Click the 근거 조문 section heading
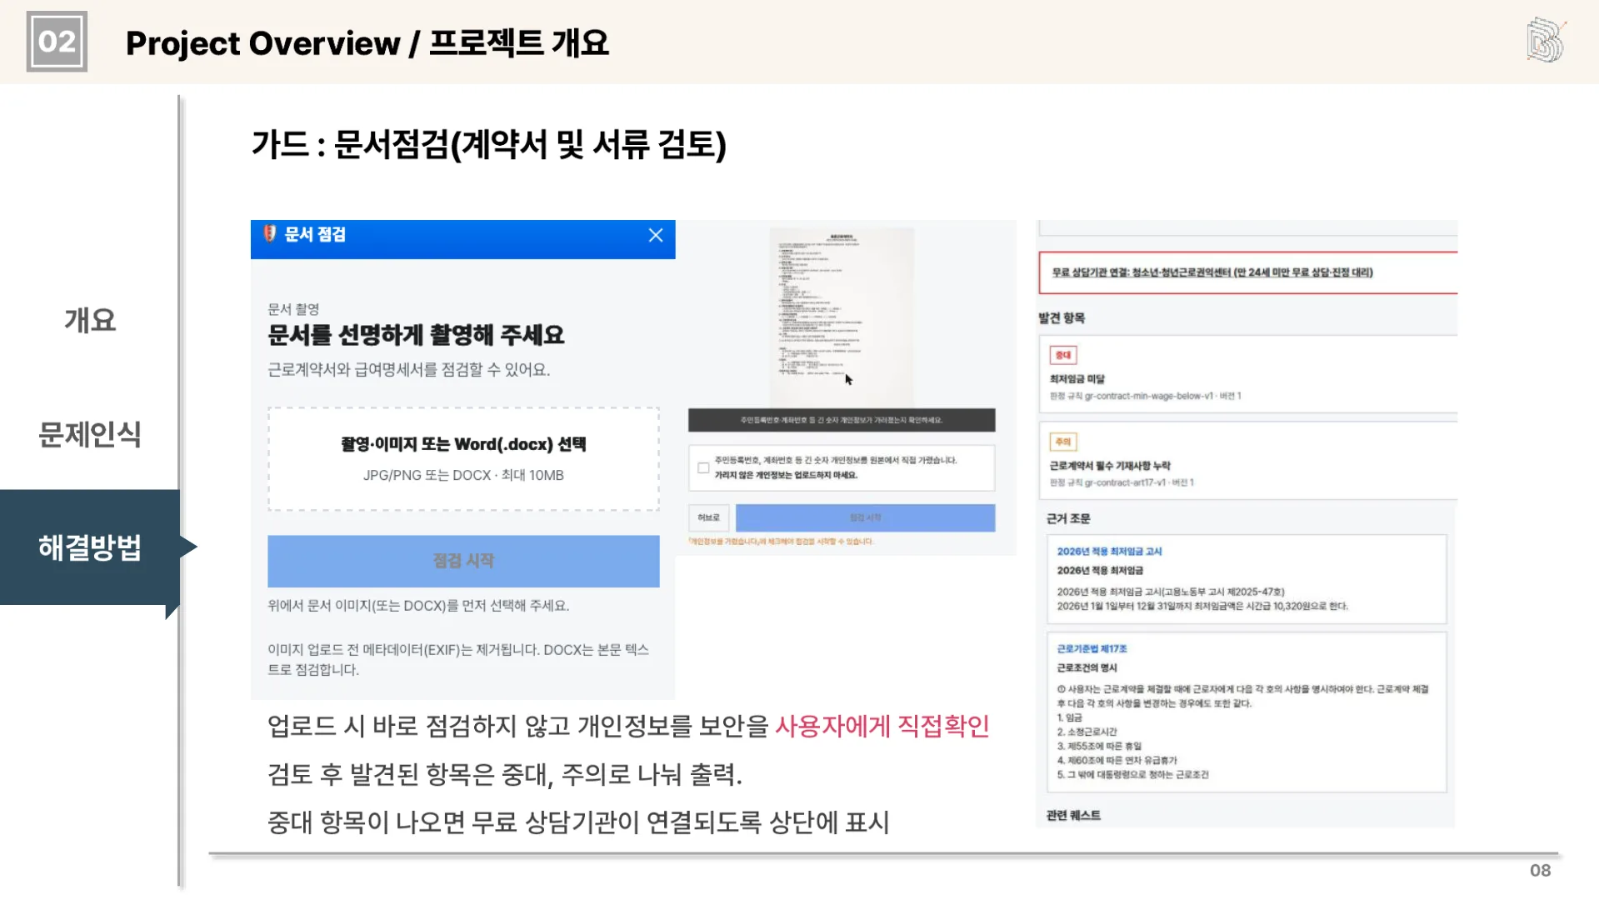The height and width of the screenshot is (900, 1599). pos(1068,518)
